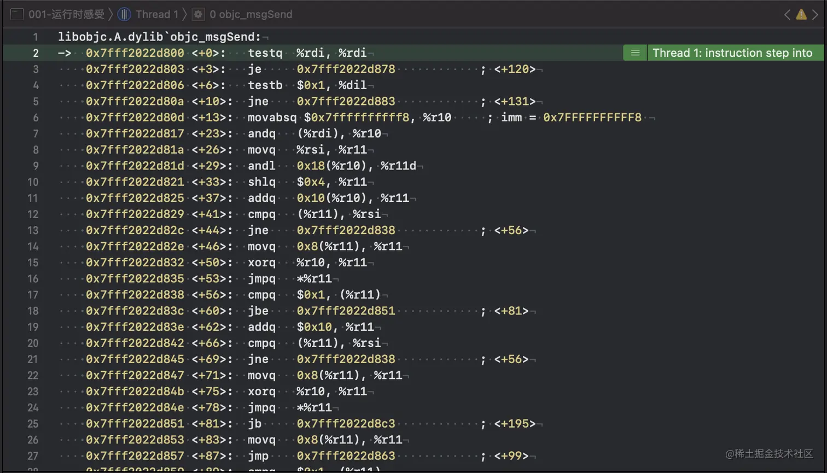Click the gear frame icon beside objc_msgSend

(x=198, y=14)
